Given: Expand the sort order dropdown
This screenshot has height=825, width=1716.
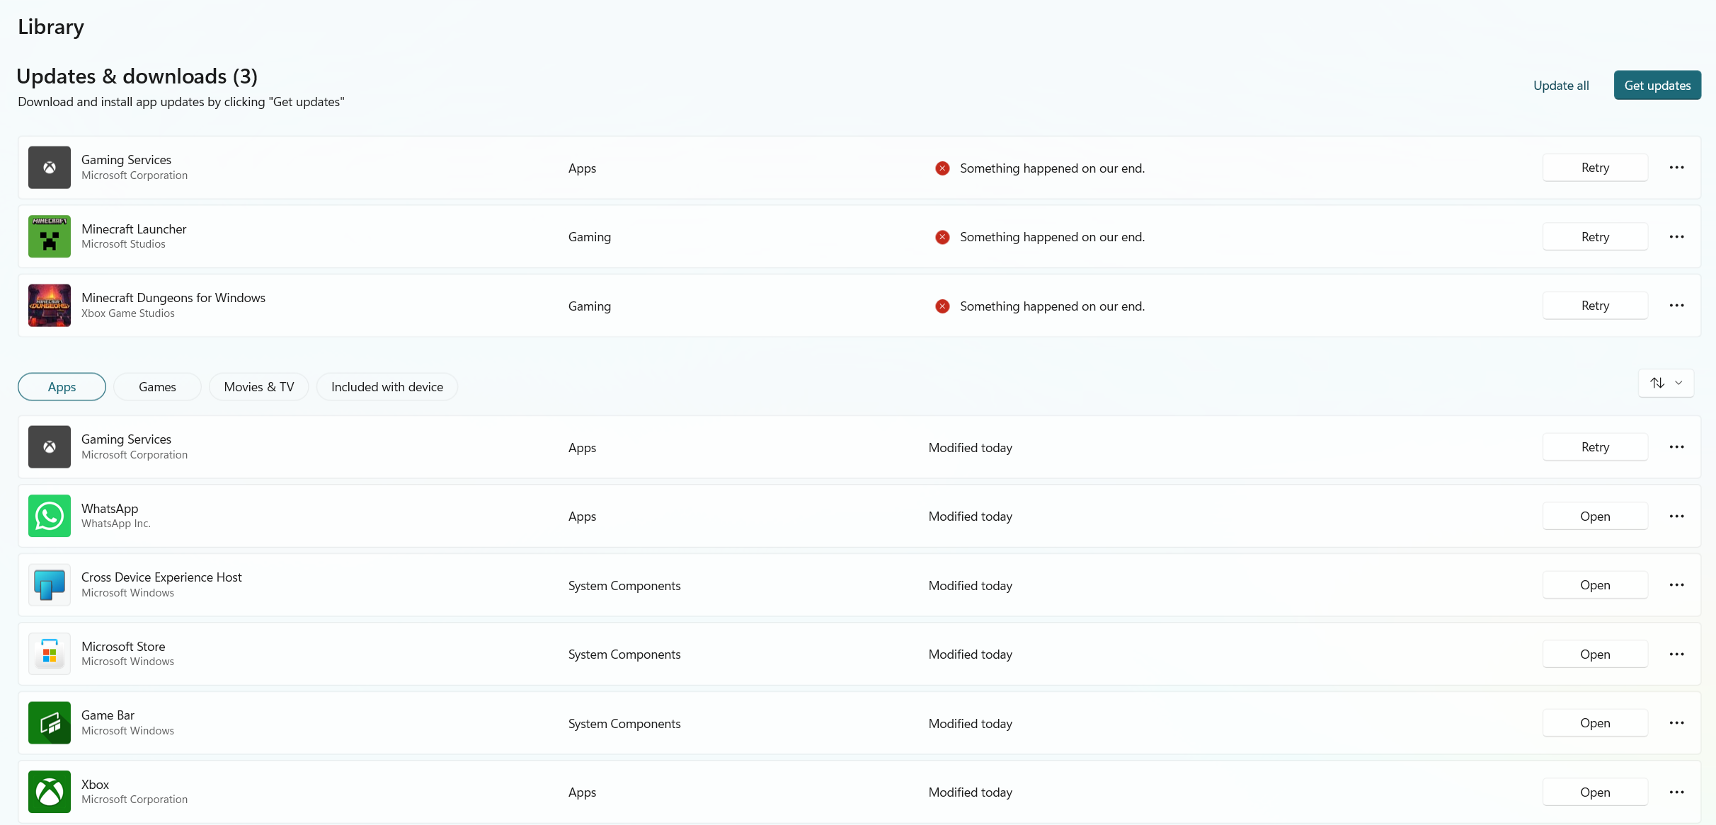Looking at the screenshot, I should [1666, 383].
